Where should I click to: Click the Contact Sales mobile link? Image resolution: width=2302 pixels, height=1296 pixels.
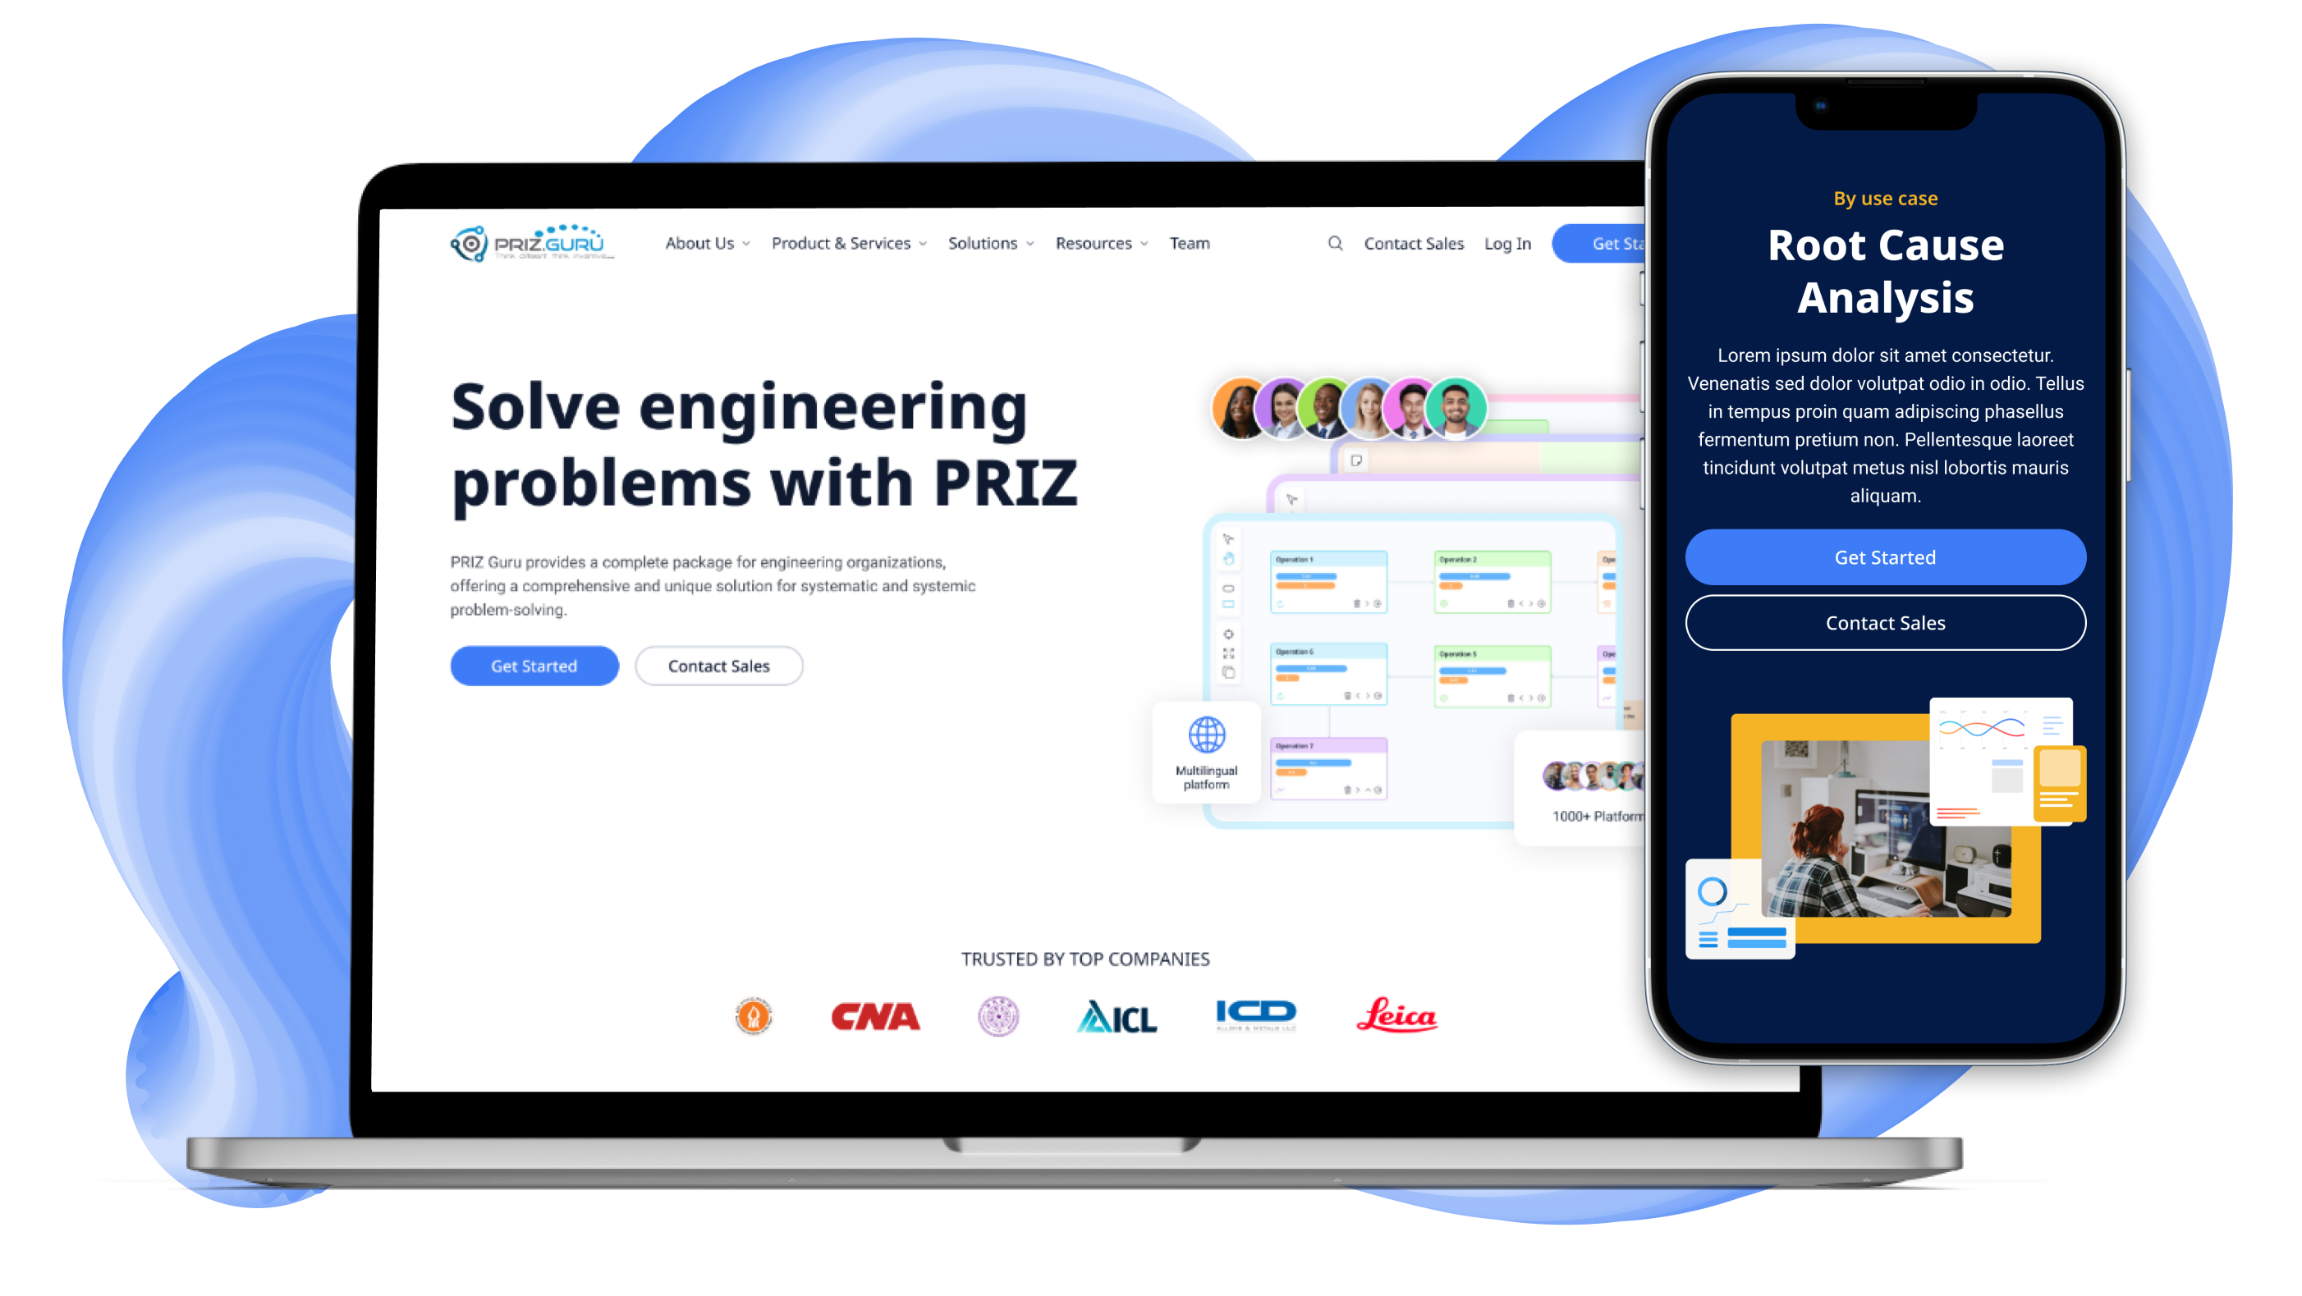click(x=1885, y=623)
